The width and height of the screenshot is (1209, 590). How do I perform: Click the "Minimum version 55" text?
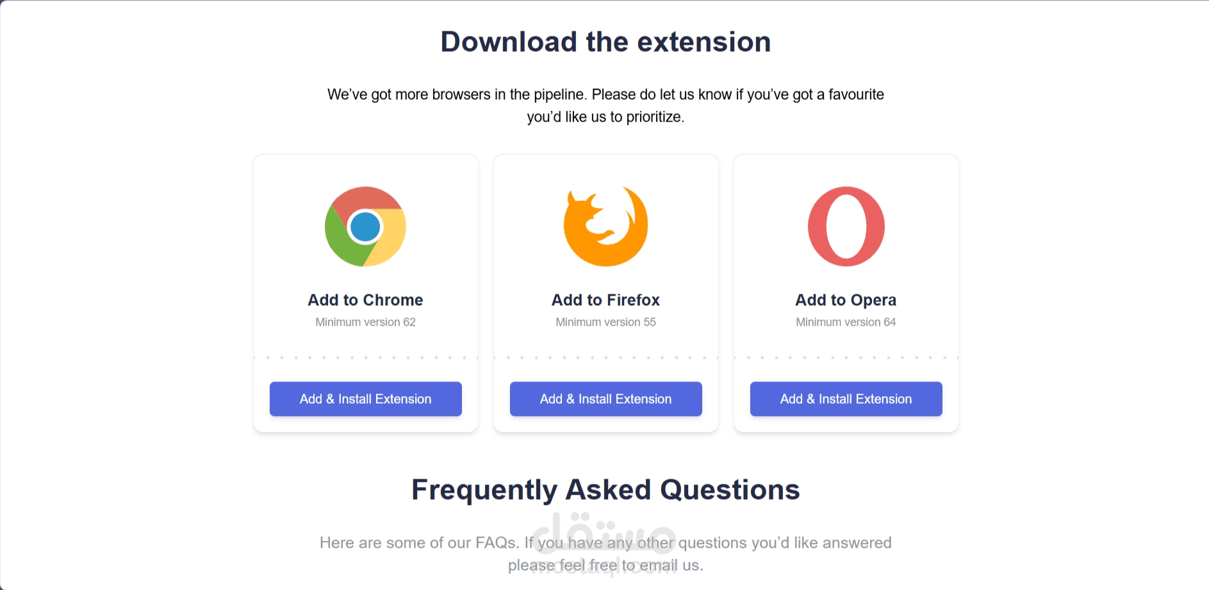coord(605,322)
